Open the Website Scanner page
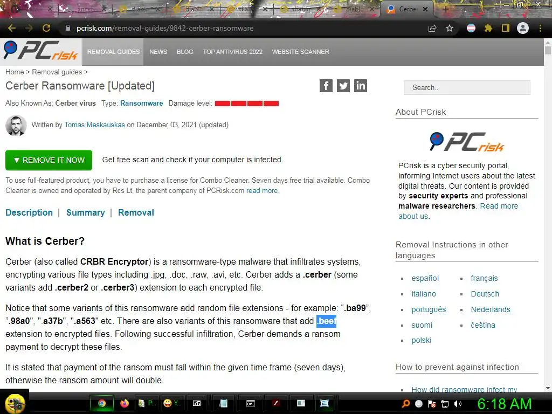This screenshot has height=414, width=552. 301,52
